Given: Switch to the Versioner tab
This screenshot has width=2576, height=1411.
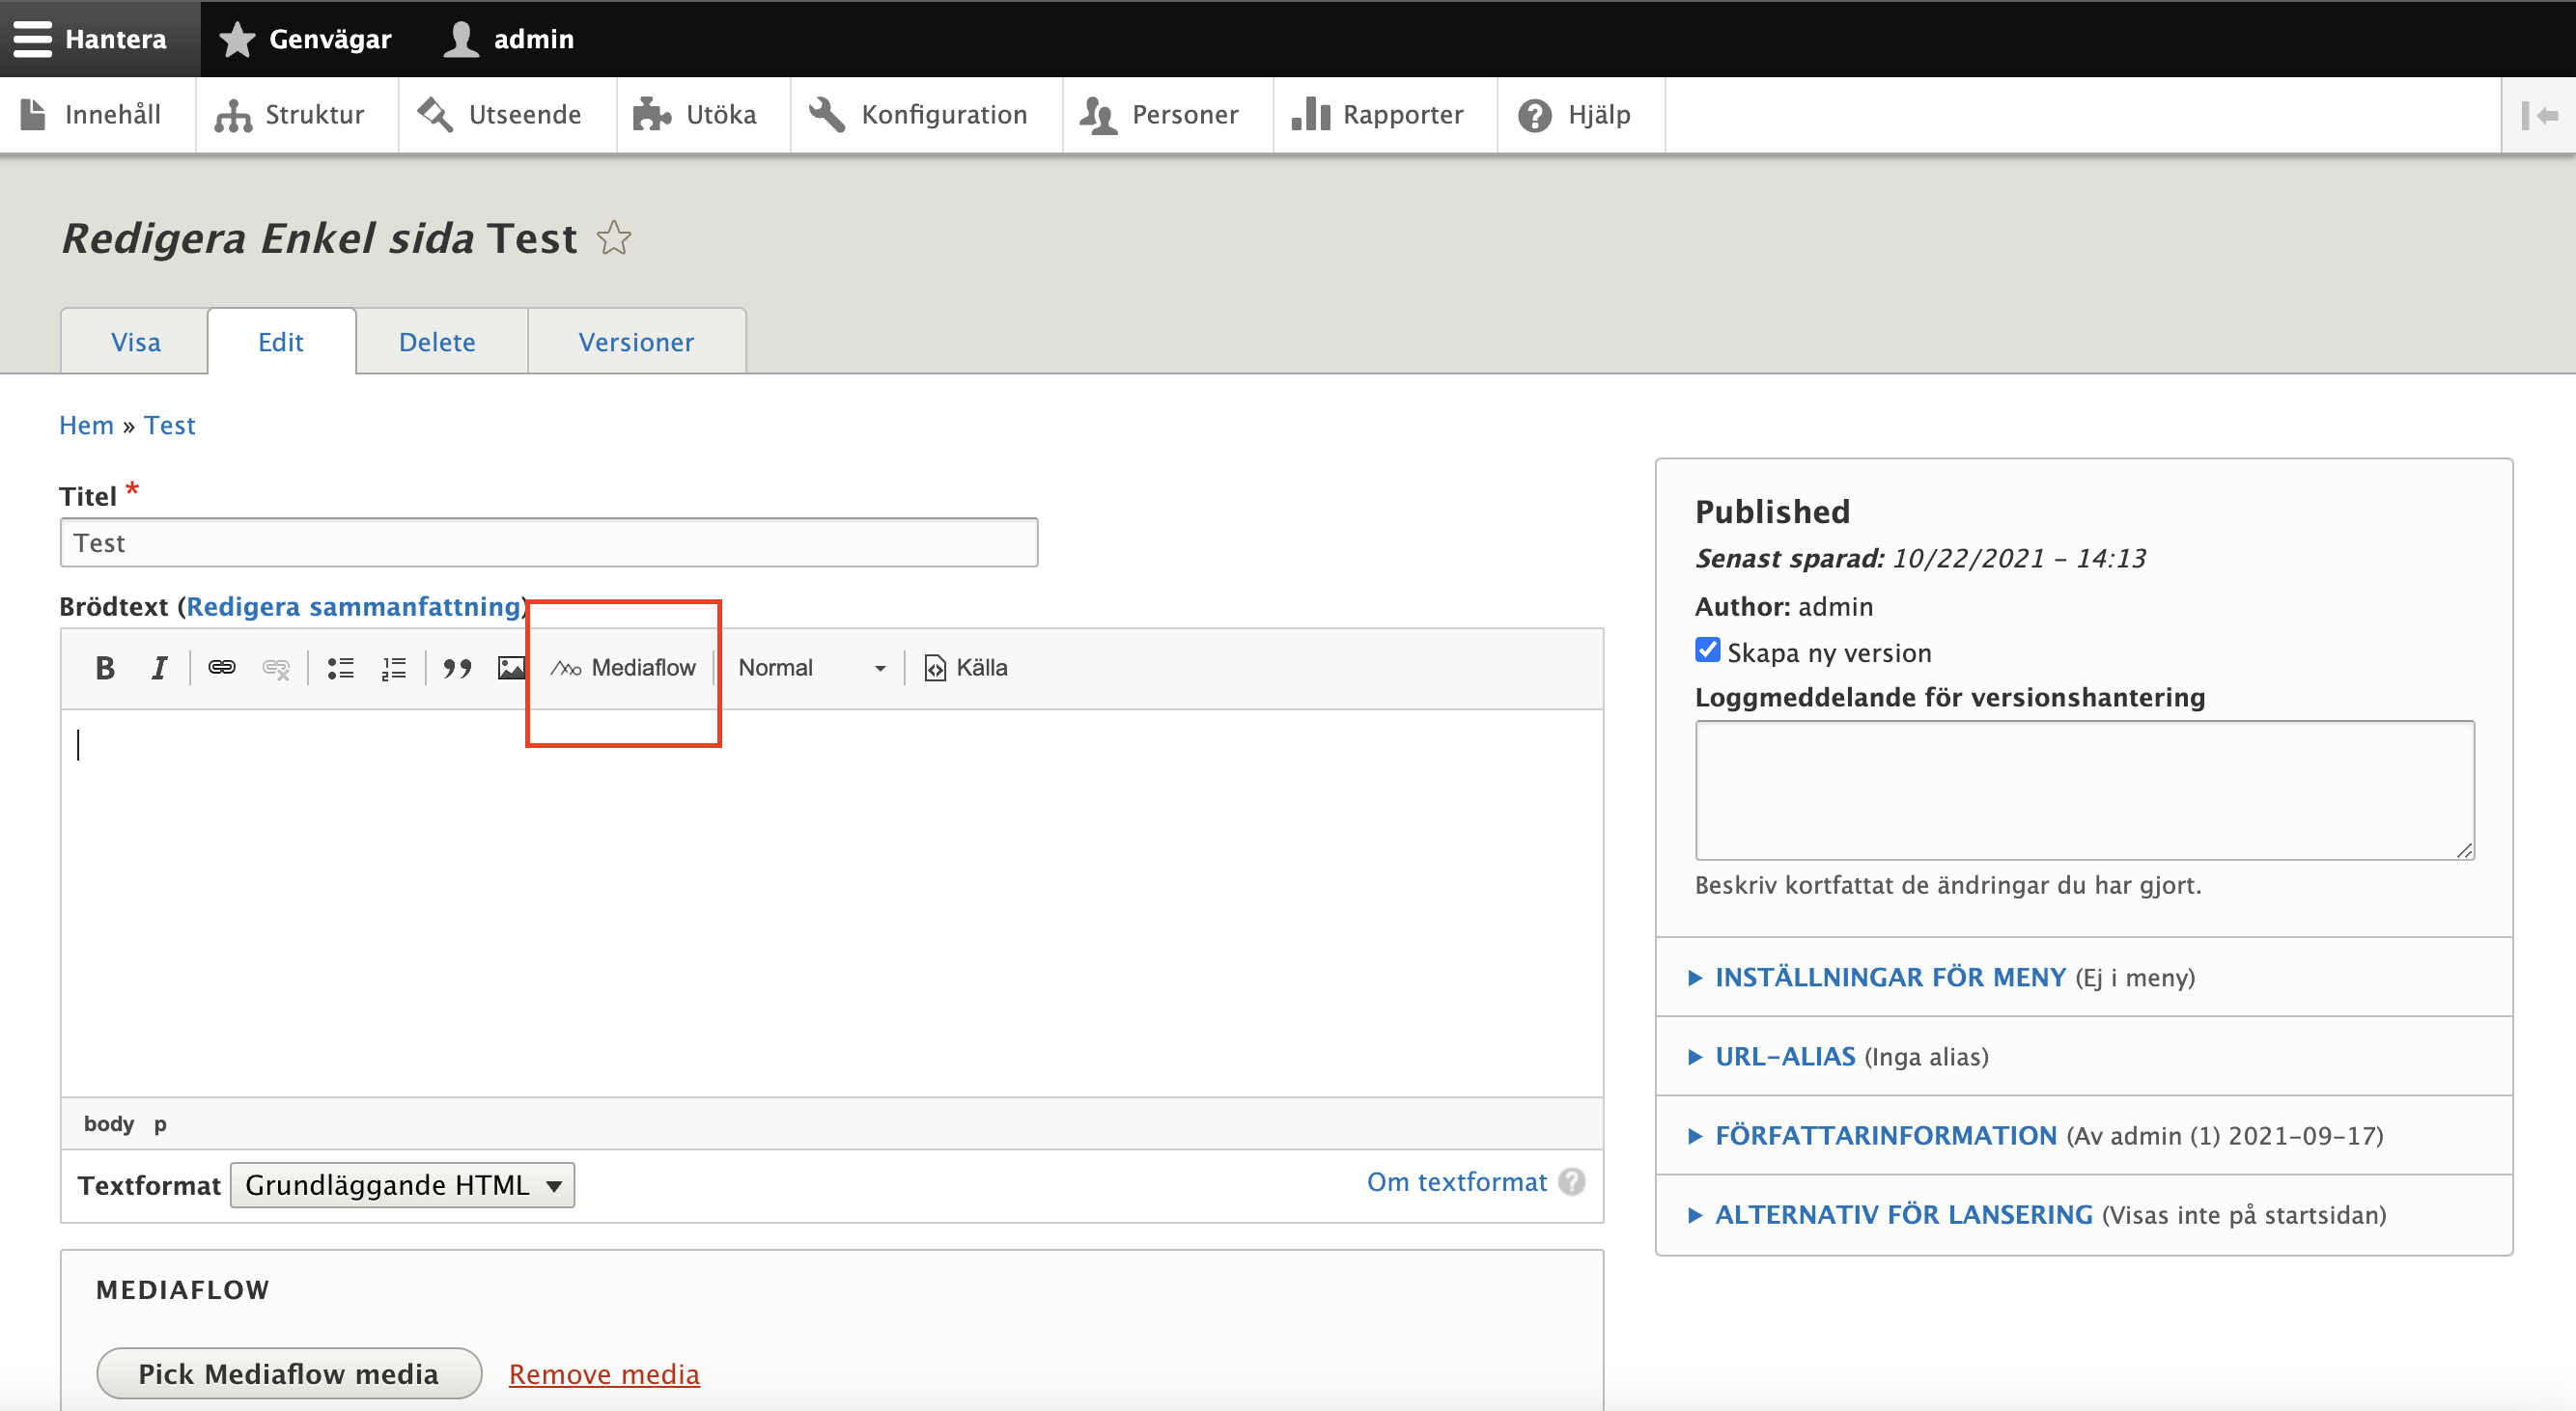Looking at the screenshot, I should pos(636,343).
